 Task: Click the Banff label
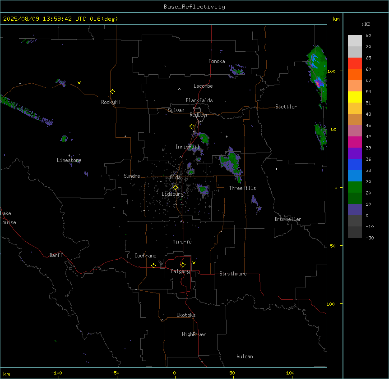coord(56,255)
